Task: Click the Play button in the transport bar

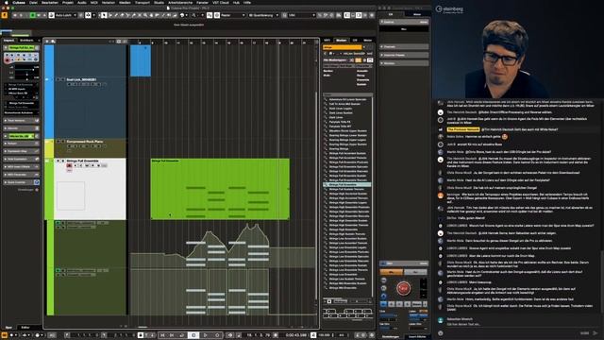Action: (206, 335)
